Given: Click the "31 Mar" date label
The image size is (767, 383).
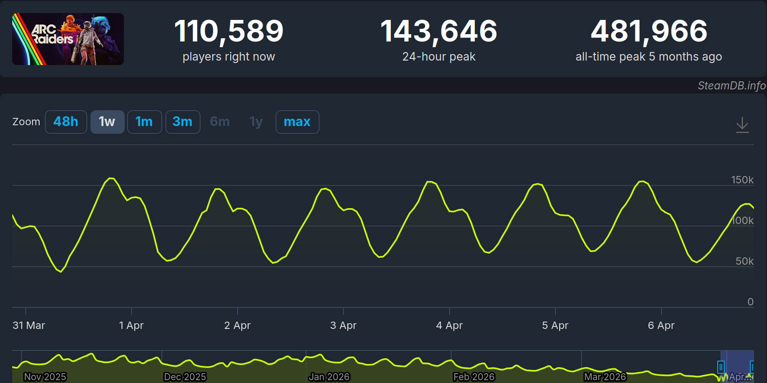Looking at the screenshot, I should 29,325.
